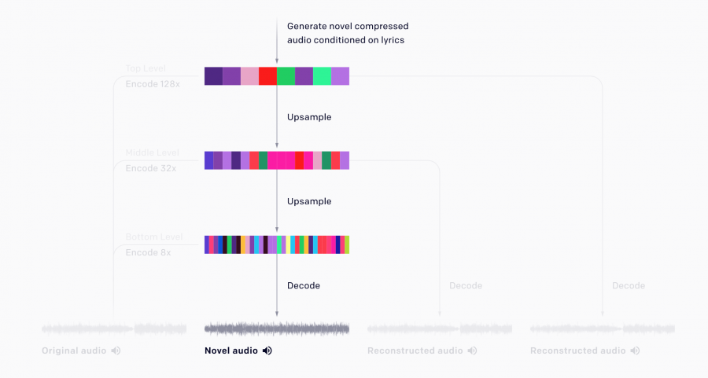
Task: Click the Top Level label
Action: [x=146, y=68]
